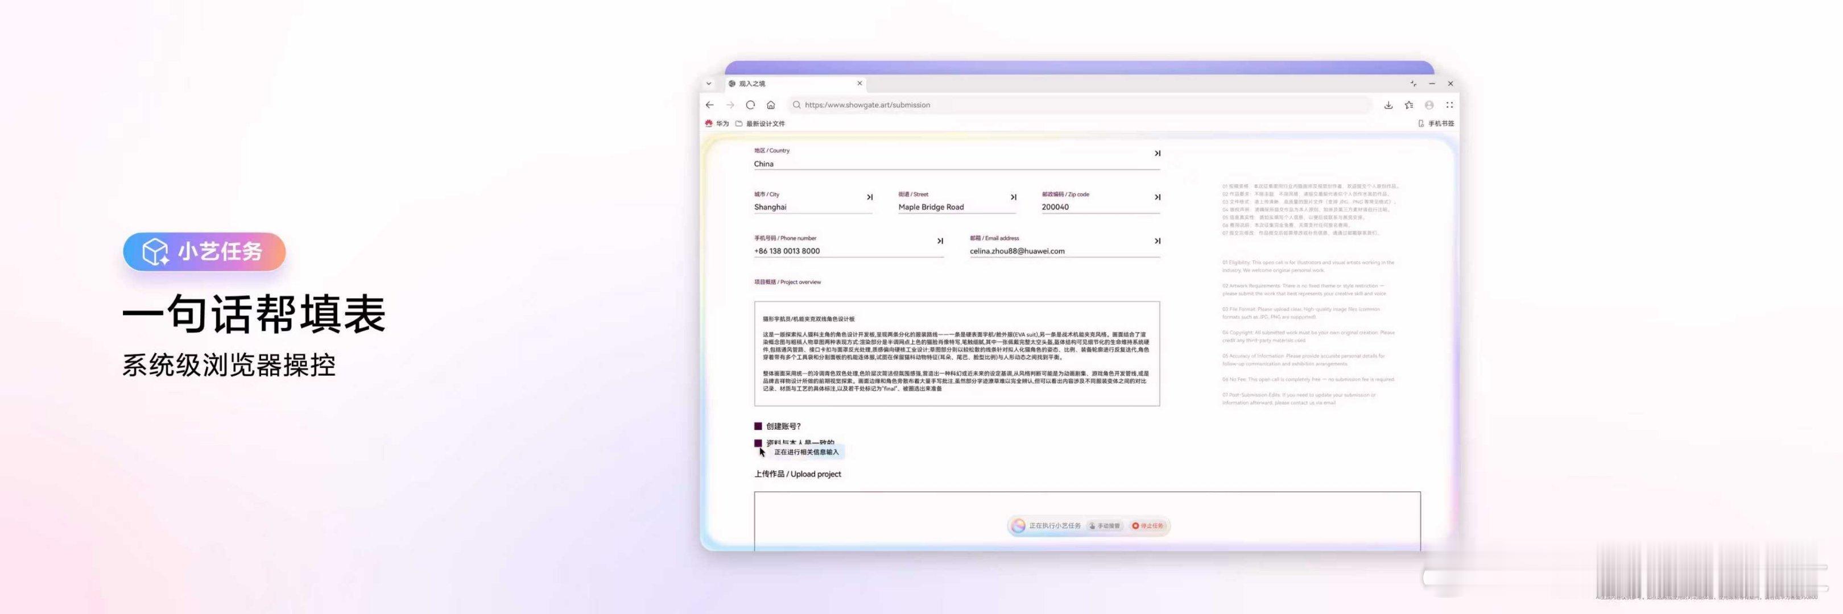Focus the address bar URL field
Image resolution: width=1843 pixels, height=614 pixels.
(1080, 105)
